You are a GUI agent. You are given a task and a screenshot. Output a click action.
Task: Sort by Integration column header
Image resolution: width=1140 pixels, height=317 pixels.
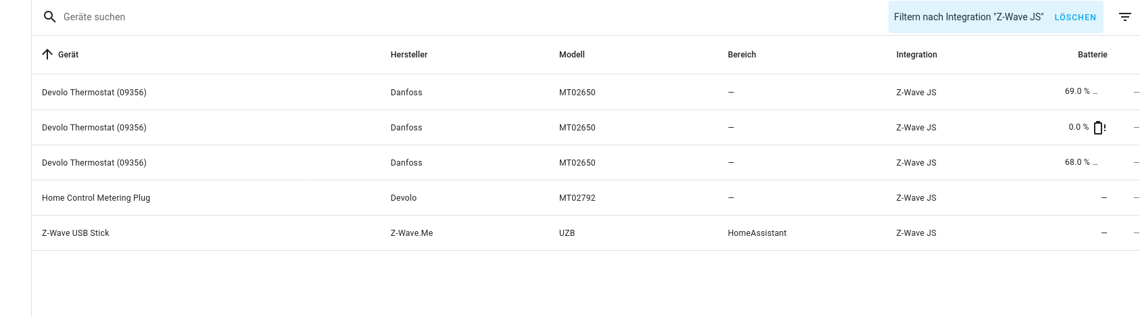click(916, 55)
